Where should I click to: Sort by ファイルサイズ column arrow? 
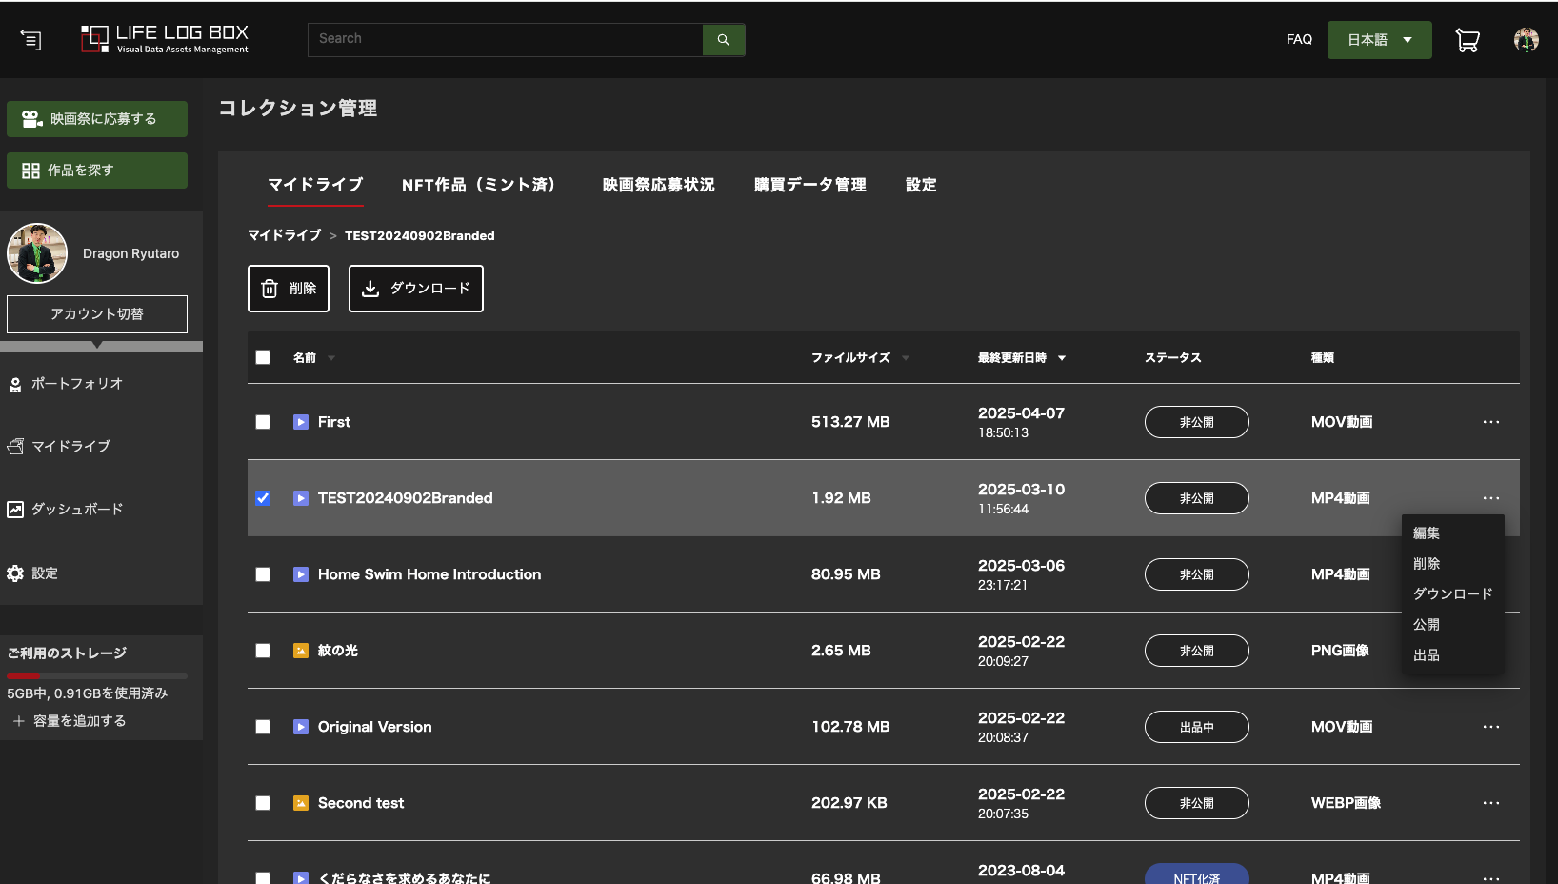(905, 358)
